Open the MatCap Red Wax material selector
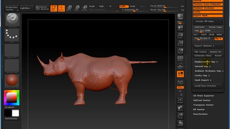 tap(12, 81)
